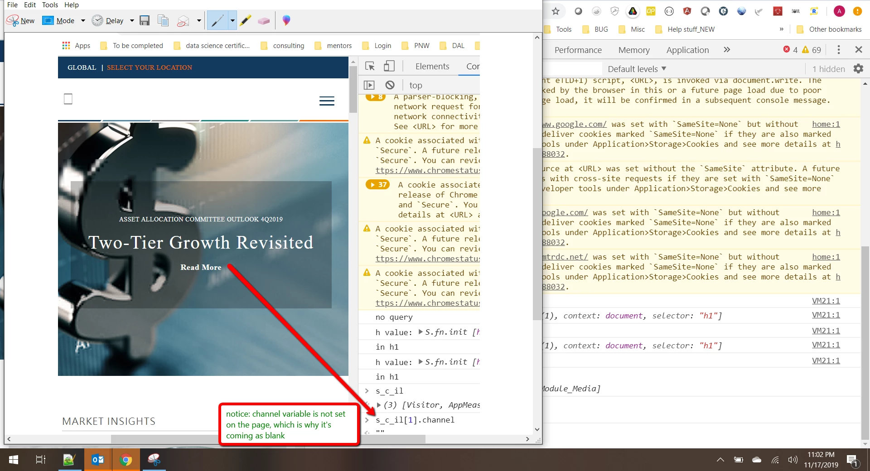Select the Elements tab in the captured DevTools
Screen dimensions: 870x471
(432, 67)
